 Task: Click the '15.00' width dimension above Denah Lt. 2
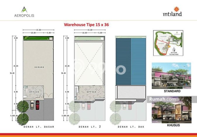pos(90,30)
